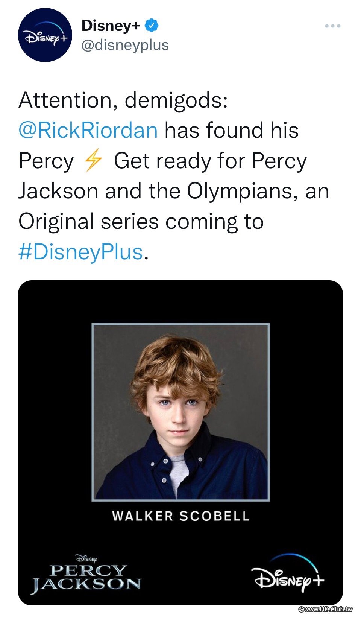Image resolution: width=361 pixels, height=622 pixels.
Task: Click the Disney+ display name
Action: point(111,26)
